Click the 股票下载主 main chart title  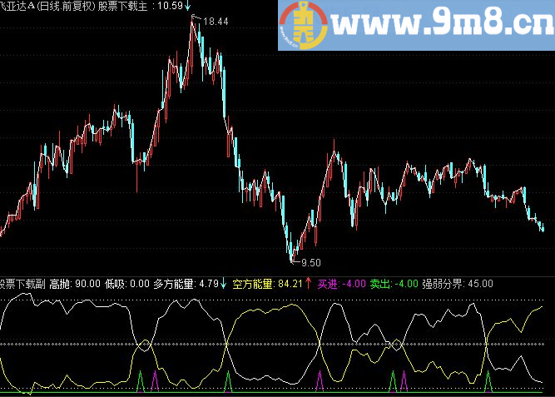point(122,6)
